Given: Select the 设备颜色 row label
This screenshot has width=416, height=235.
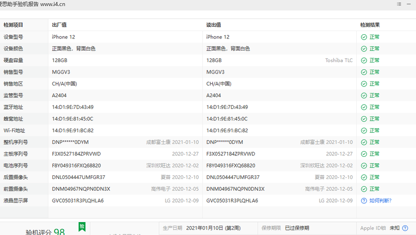Looking at the screenshot, I should pos(13,49).
